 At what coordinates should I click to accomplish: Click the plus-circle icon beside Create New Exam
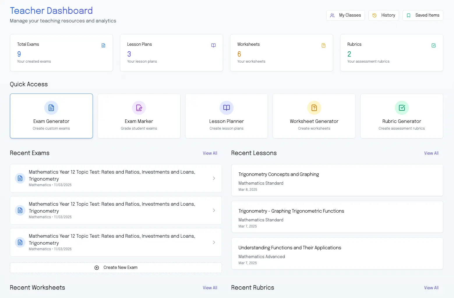tap(97, 268)
